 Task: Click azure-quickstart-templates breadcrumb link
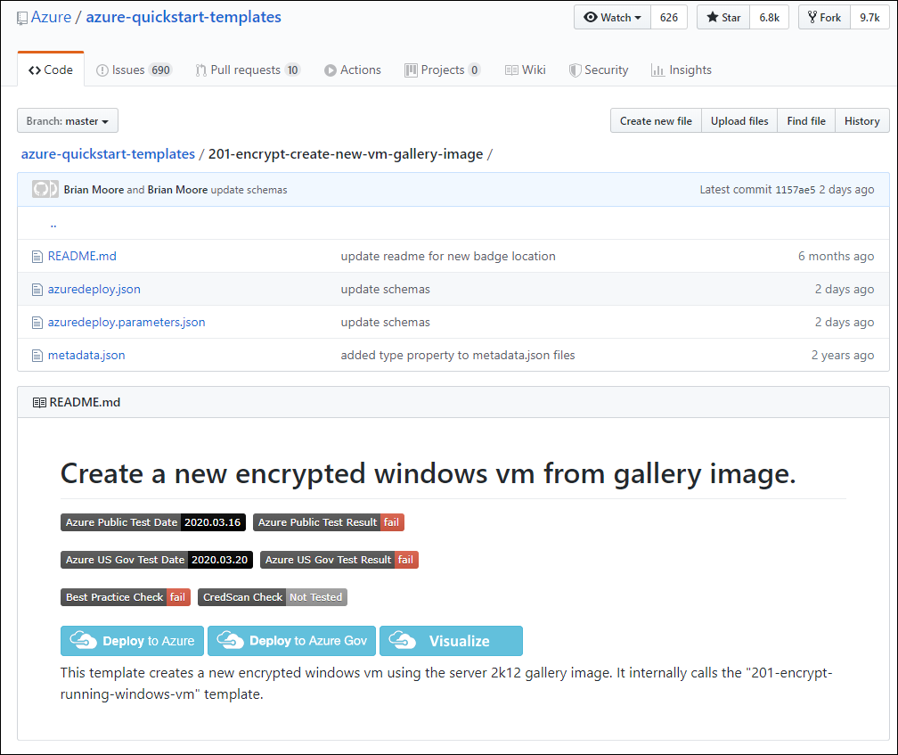point(108,154)
